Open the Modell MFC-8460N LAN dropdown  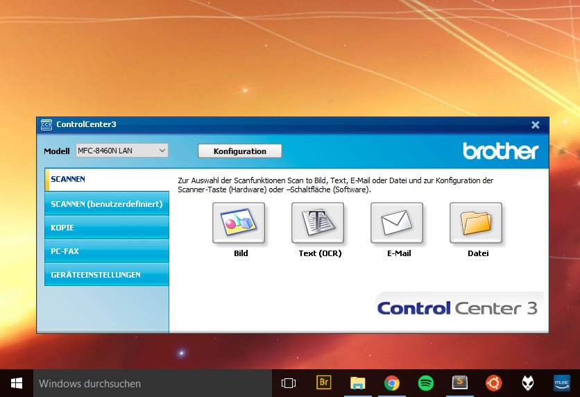coord(122,151)
